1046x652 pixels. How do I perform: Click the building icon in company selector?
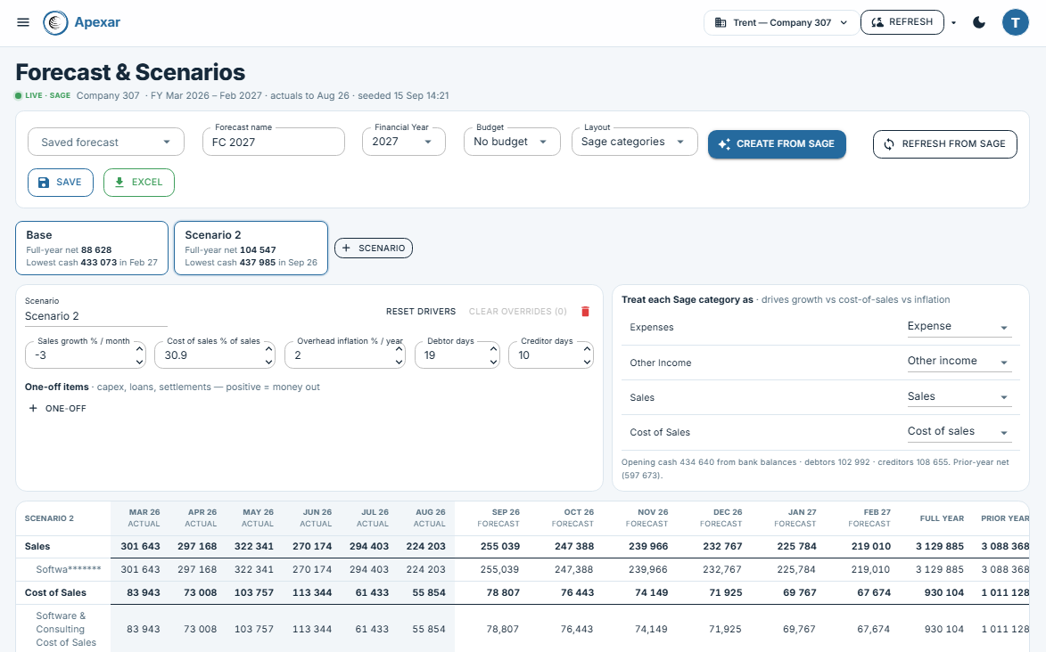[721, 22]
